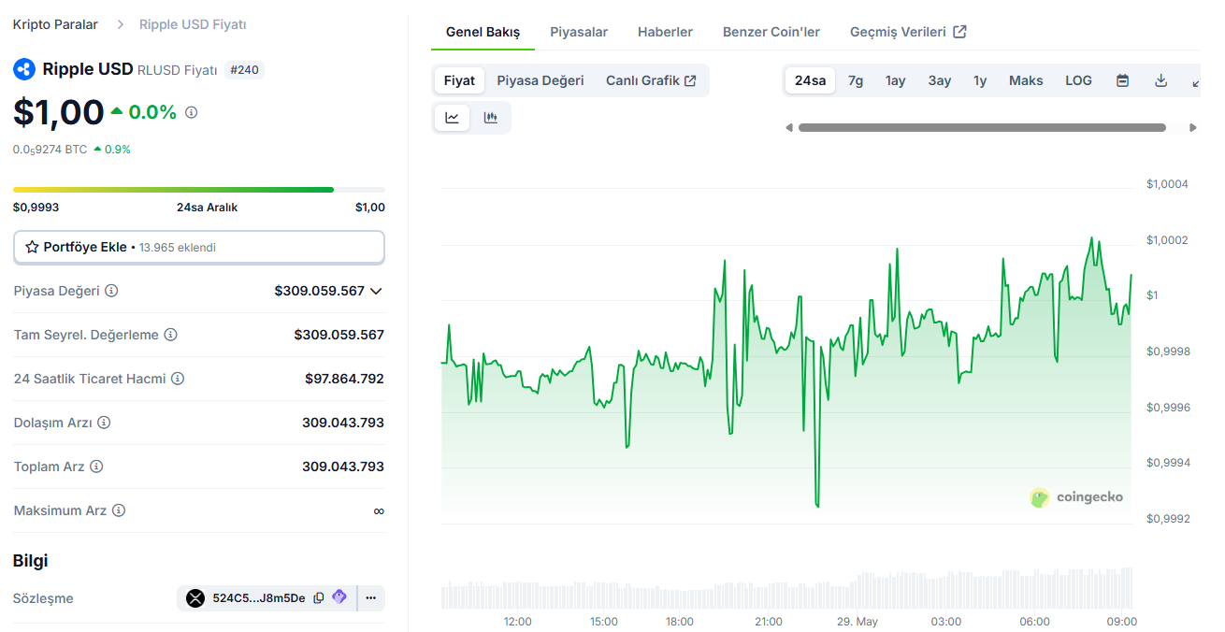Click external link icon on Canlı Grafik
The image size is (1225, 632).
pyautogui.click(x=690, y=80)
